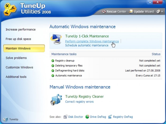Click Correct registry errors link
Viewport: 166px width, 124px height.
(x=80, y=102)
